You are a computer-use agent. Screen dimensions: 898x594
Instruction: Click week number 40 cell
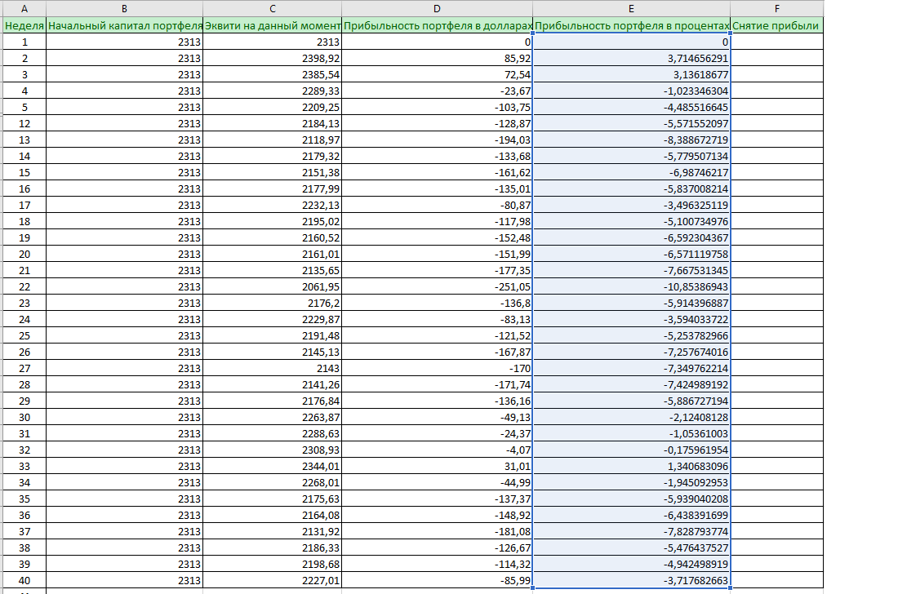pyautogui.click(x=23, y=580)
